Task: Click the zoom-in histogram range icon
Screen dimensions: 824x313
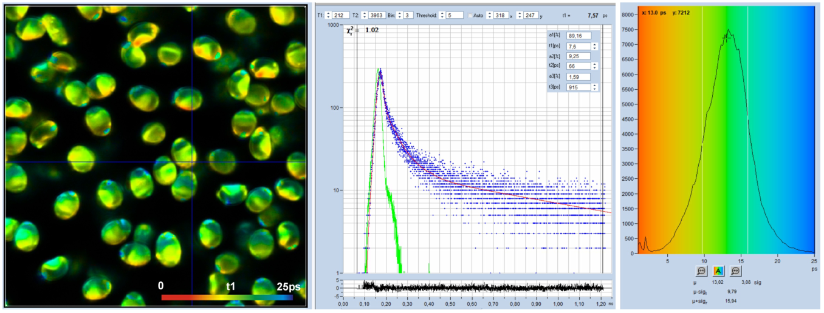Action: (701, 271)
